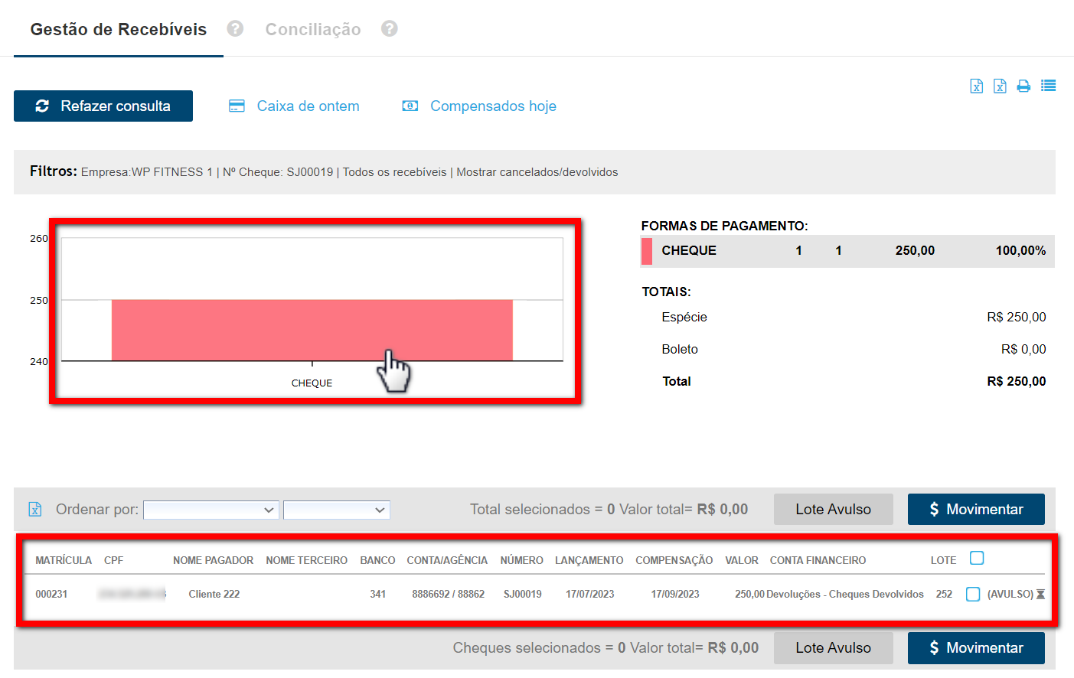Screen dimensions: 1074x678
Task: Click the help icon beside Conciliação
Action: click(x=390, y=28)
